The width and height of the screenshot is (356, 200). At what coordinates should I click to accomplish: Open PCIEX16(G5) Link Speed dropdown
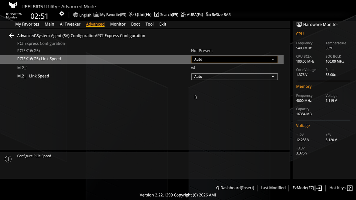(x=234, y=59)
